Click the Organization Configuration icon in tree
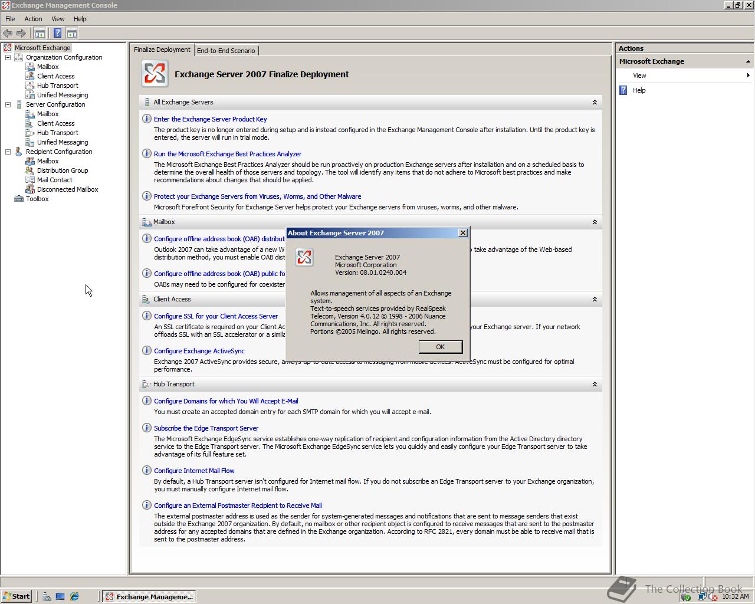This screenshot has height=604, width=755. pos(19,57)
